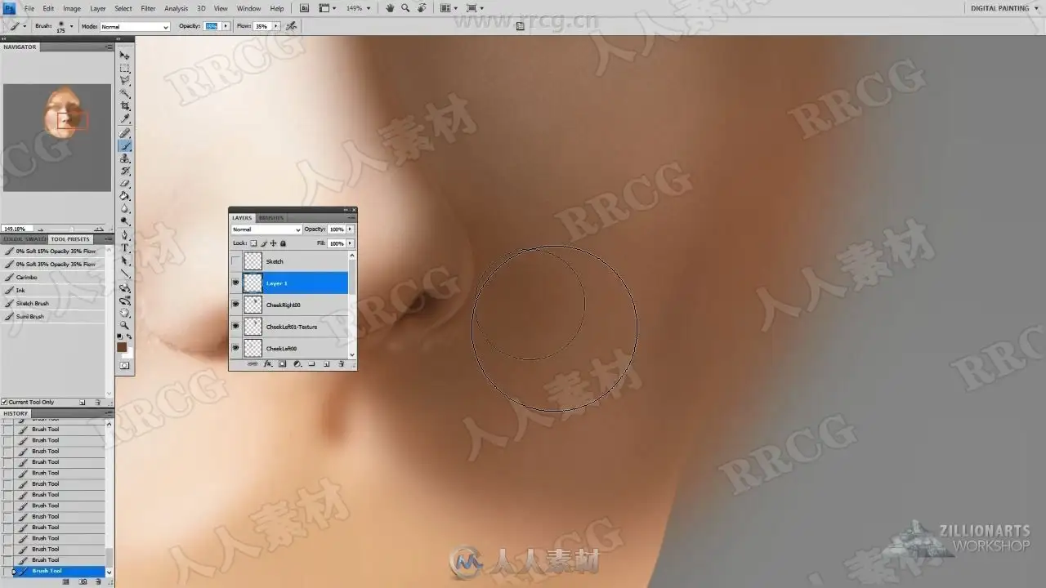Delete layer using Layers panel trash icon

(341, 364)
